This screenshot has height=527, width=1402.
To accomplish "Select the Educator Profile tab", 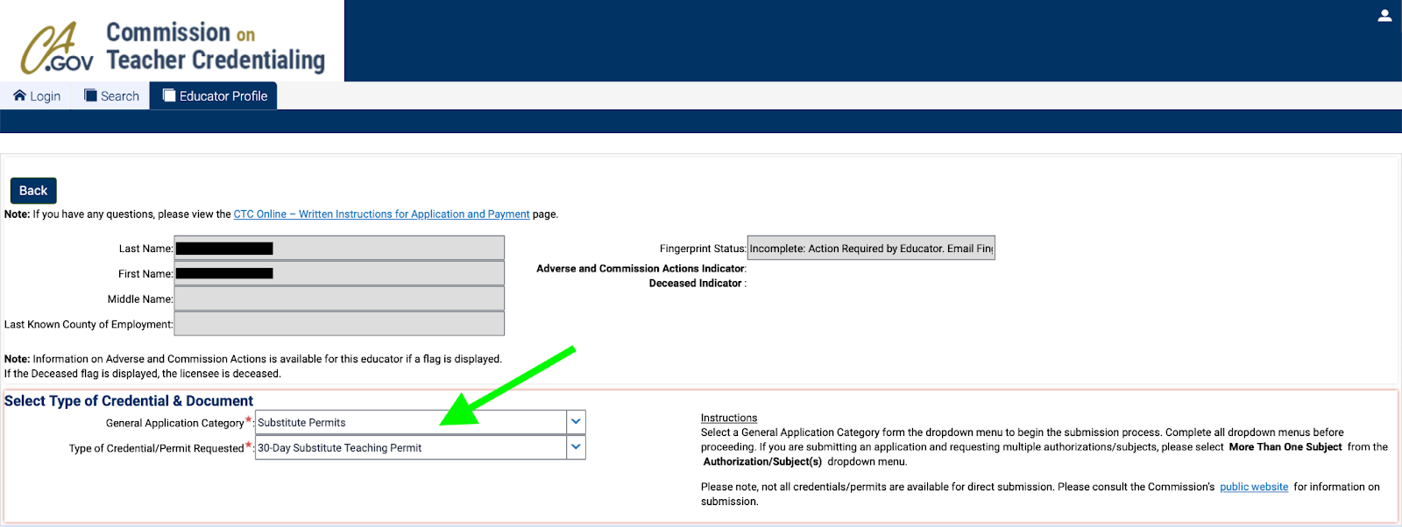I will [x=214, y=95].
